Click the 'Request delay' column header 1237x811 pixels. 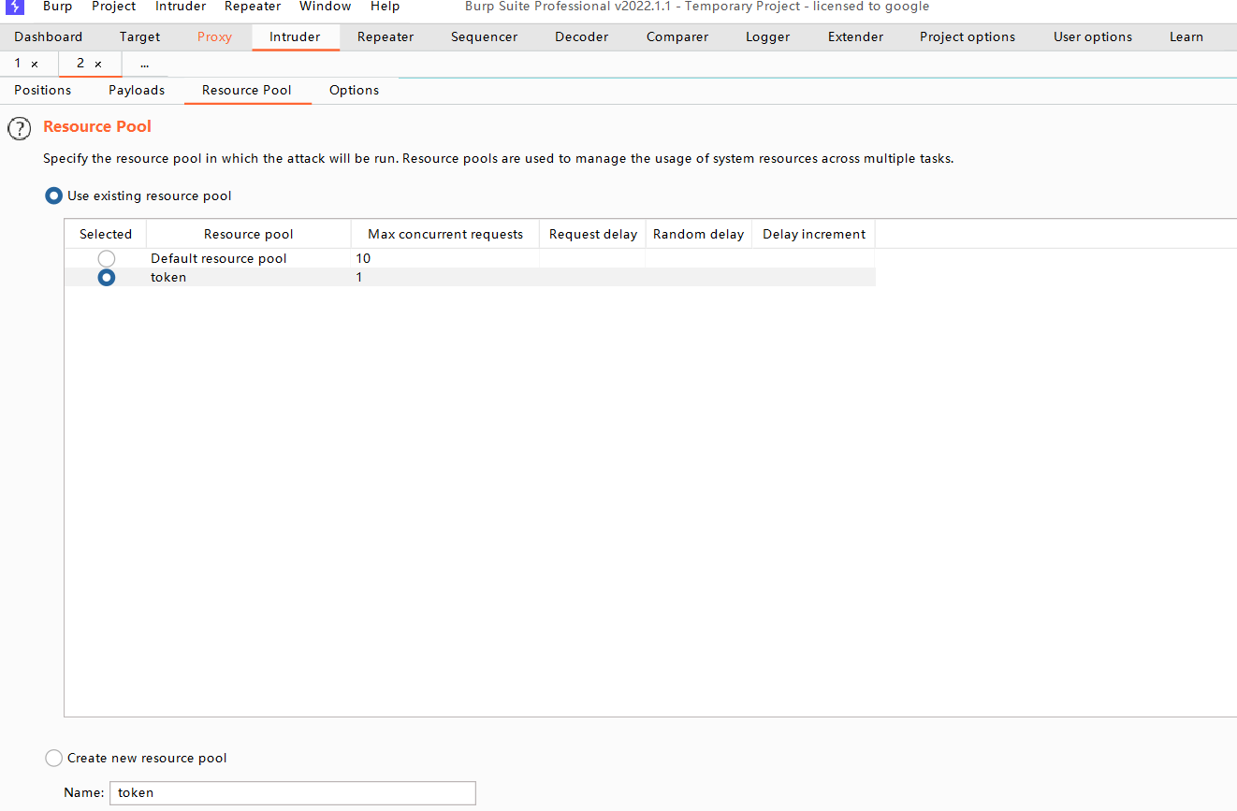tap(593, 234)
